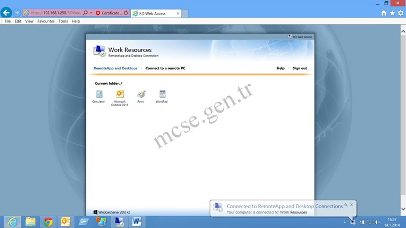Screen dimensions: 406x228
Task: Open the Help menu in menu bar
Action: (x=76, y=21)
